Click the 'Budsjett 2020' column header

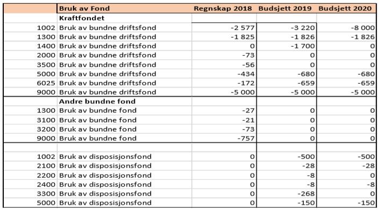click(346, 9)
